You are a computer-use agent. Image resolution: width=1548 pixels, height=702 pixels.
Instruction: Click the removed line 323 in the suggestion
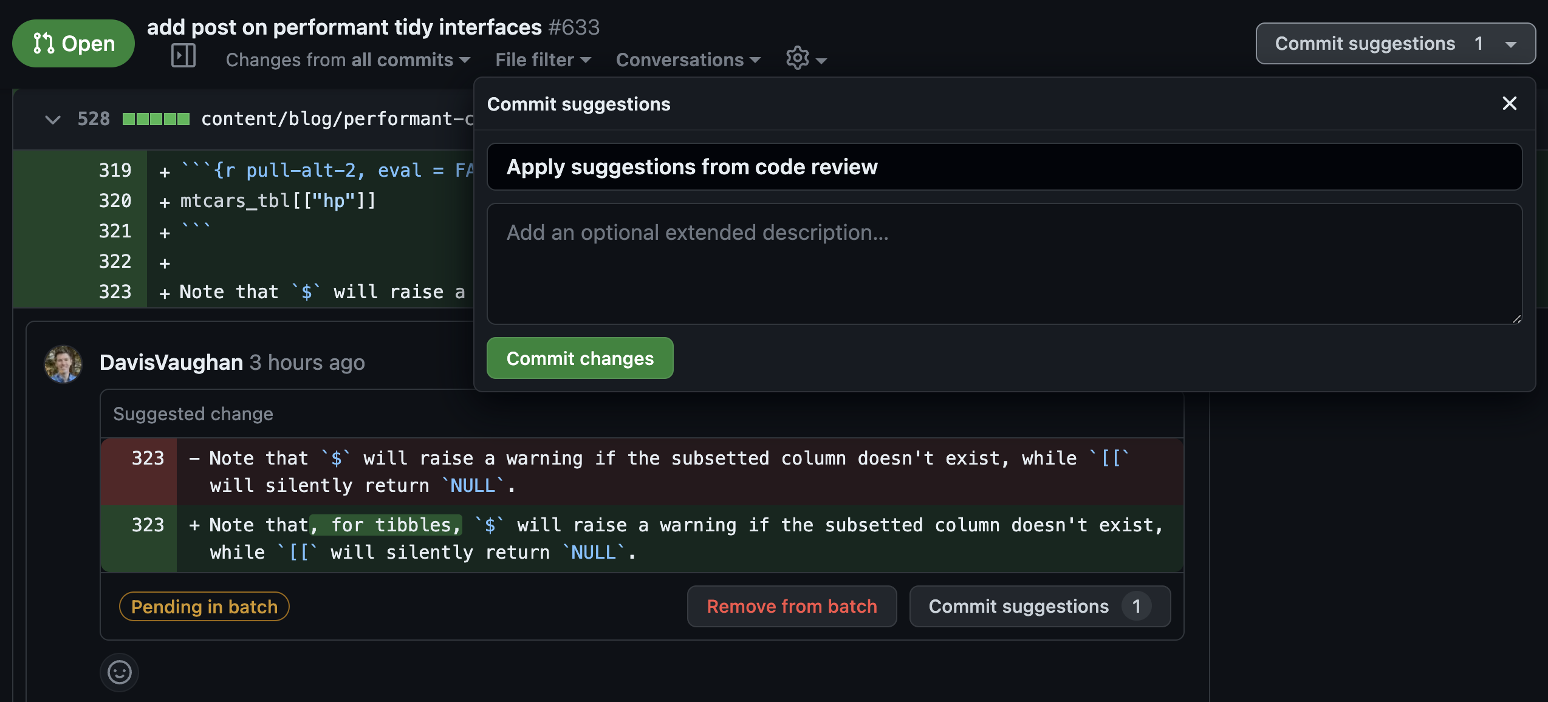pyautogui.click(x=642, y=472)
